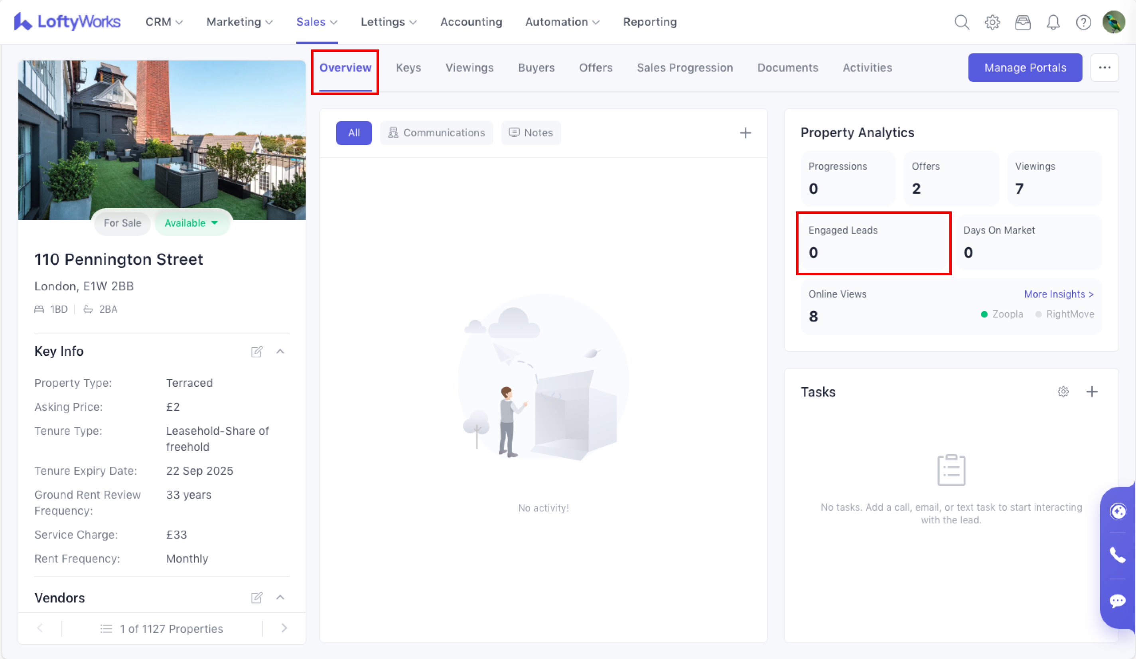Switch to the Viewings tab

coord(469,67)
